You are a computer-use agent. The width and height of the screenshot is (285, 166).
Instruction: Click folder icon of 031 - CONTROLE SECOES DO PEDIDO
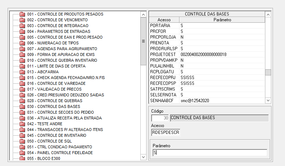click(22, 112)
